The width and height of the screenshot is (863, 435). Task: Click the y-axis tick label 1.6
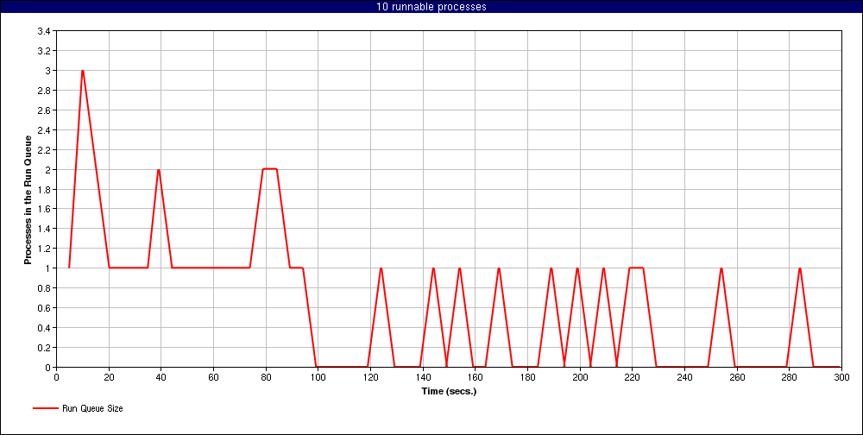44,209
